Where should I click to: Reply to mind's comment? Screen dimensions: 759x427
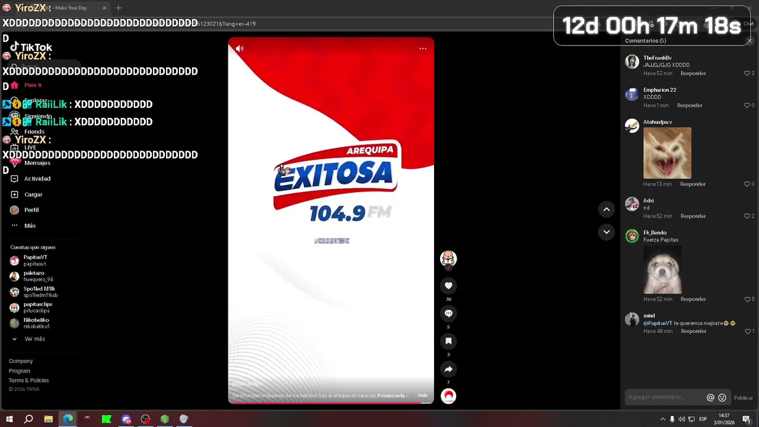tap(694, 332)
